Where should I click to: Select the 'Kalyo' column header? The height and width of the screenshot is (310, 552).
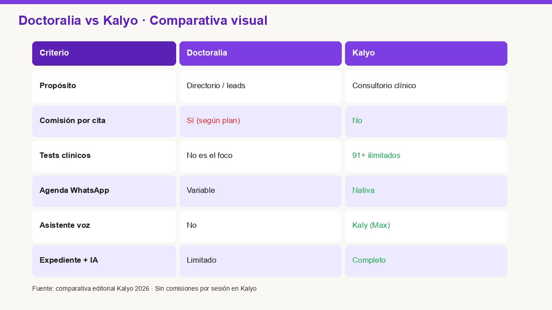[426, 53]
